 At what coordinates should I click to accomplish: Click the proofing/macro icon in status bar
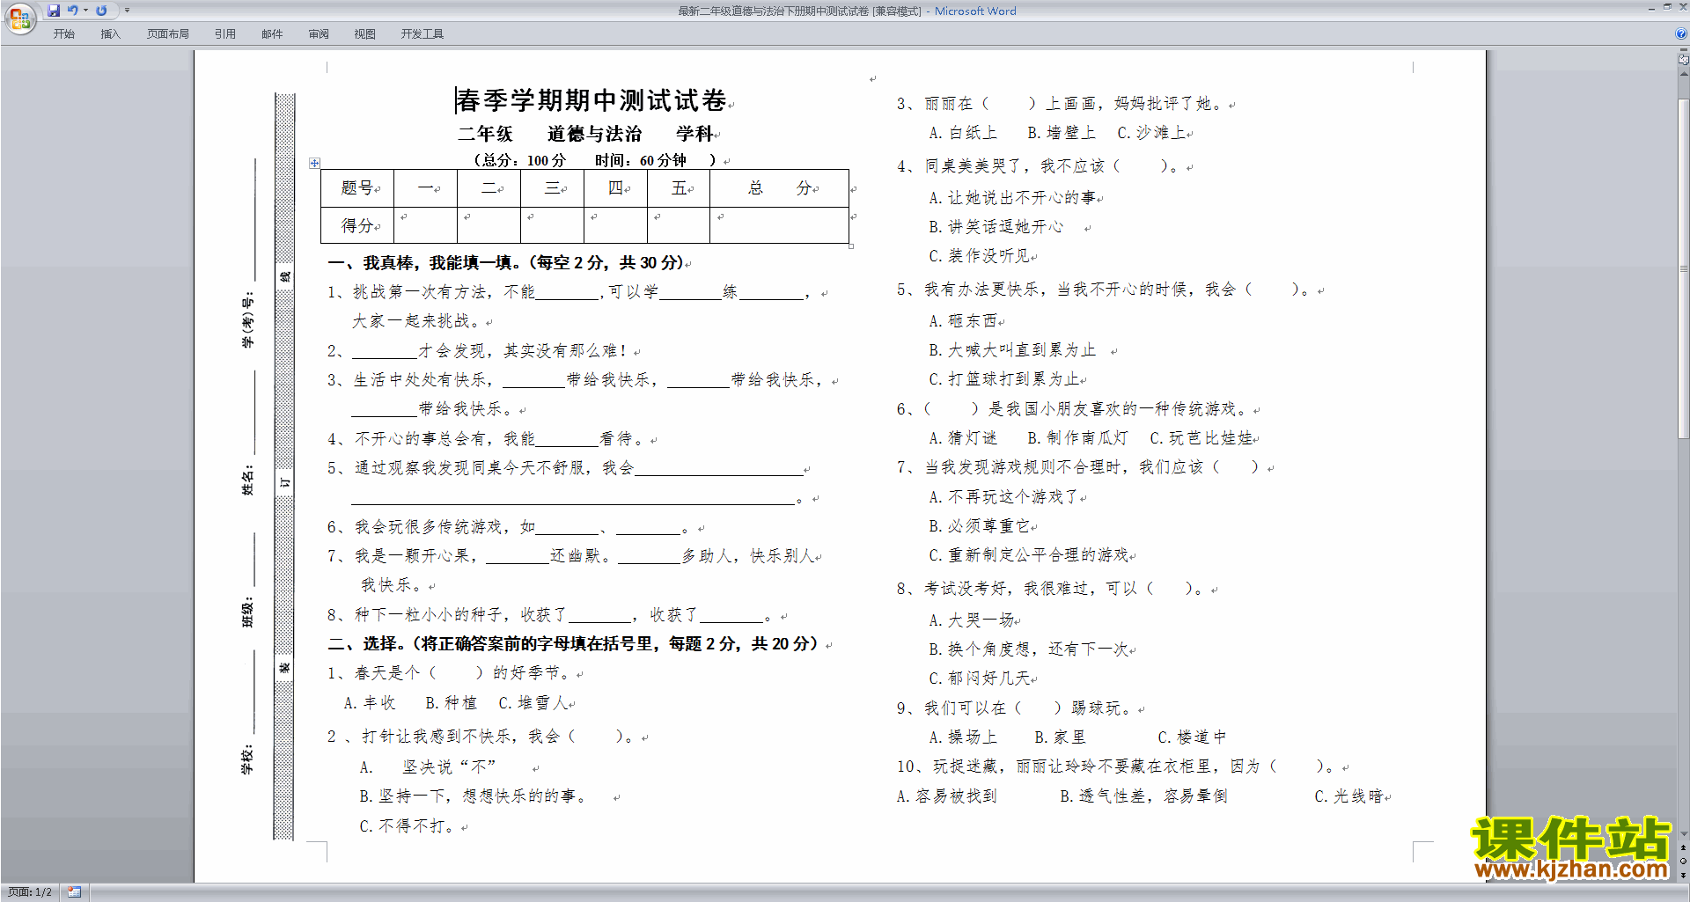pos(75,892)
